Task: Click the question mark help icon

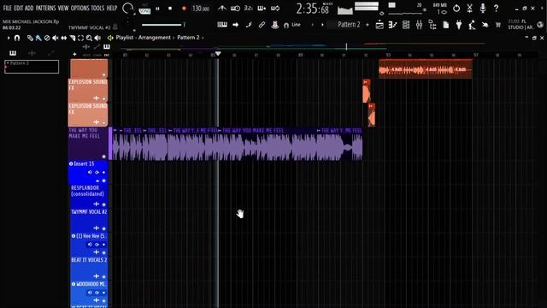Action: click(496, 9)
